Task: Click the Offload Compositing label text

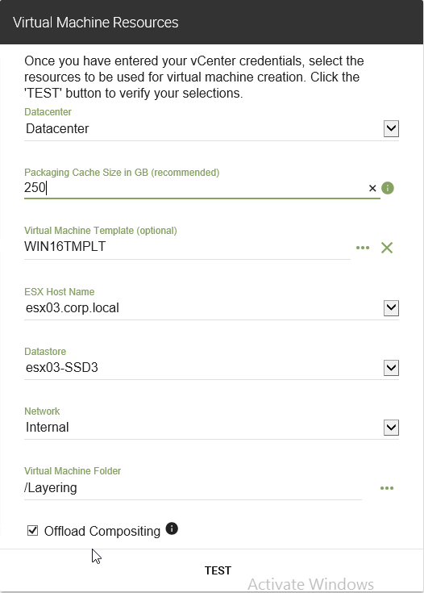Action: 102,531
